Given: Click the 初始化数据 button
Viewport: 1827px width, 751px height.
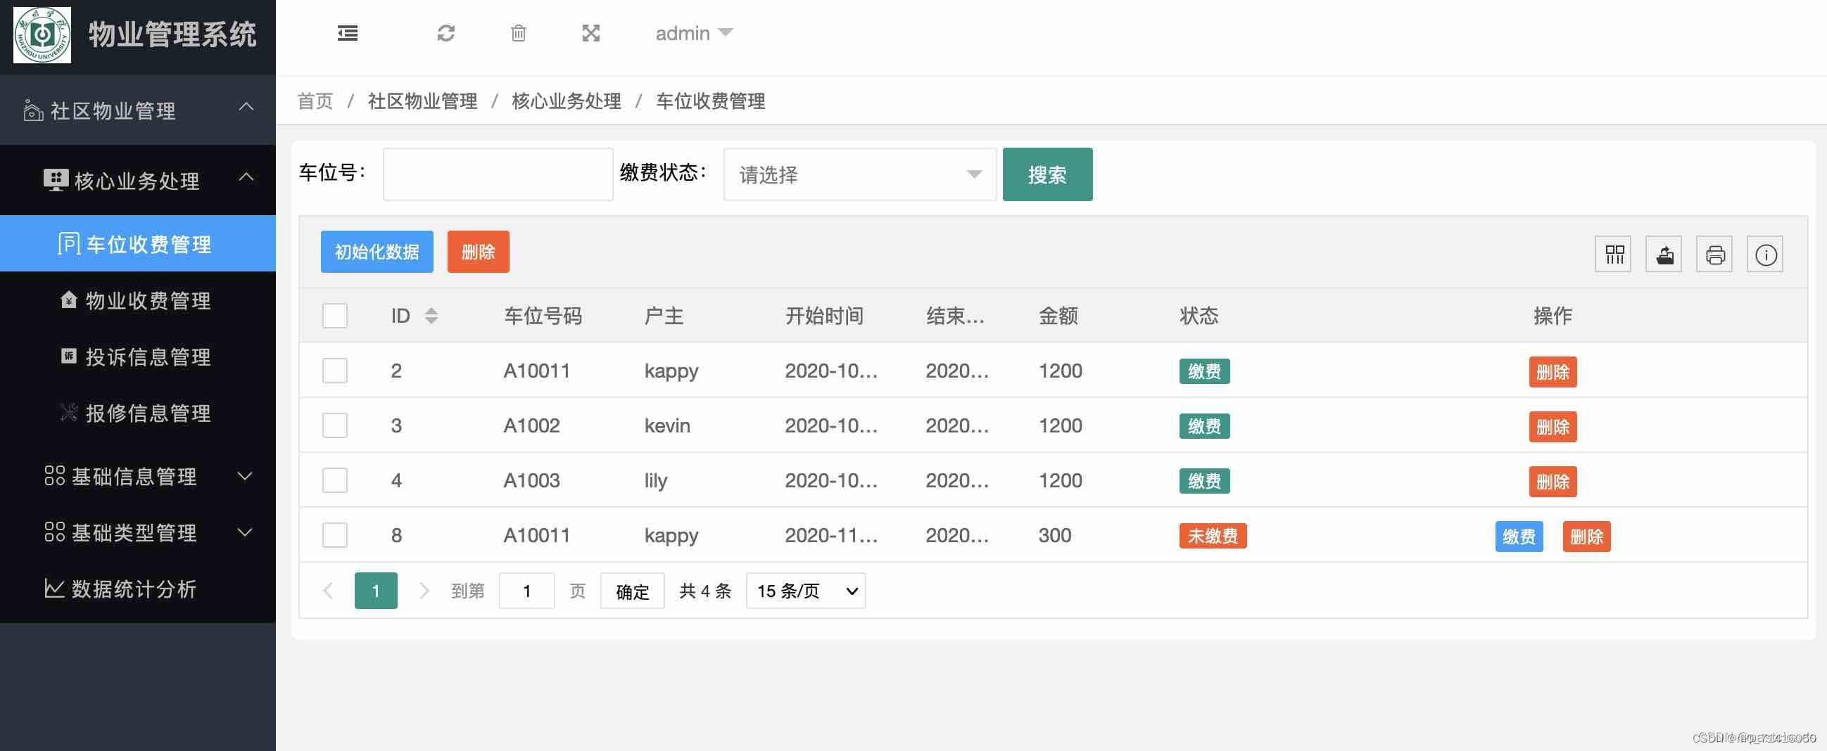Looking at the screenshot, I should (x=377, y=252).
